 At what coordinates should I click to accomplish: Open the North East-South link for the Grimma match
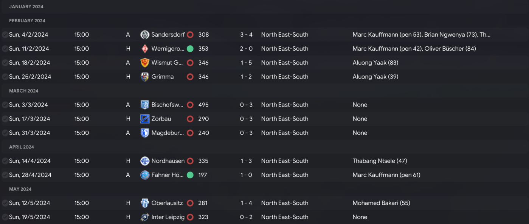(x=284, y=77)
